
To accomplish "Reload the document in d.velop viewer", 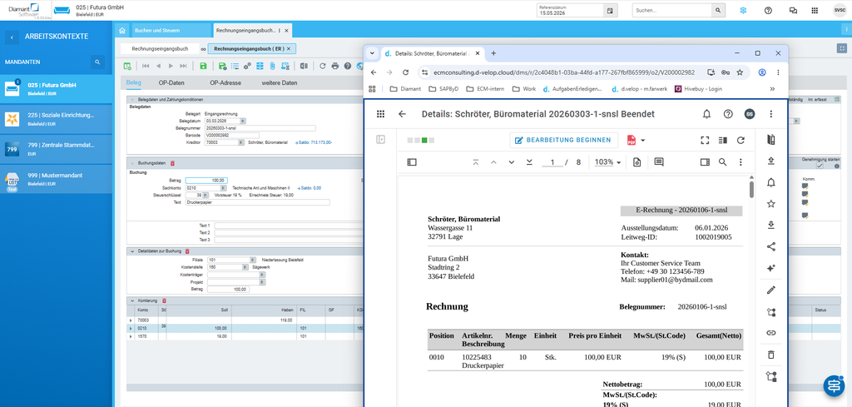I will coord(740,140).
